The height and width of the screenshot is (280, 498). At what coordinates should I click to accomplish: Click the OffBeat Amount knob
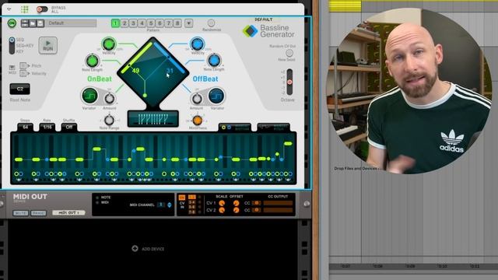click(197, 99)
